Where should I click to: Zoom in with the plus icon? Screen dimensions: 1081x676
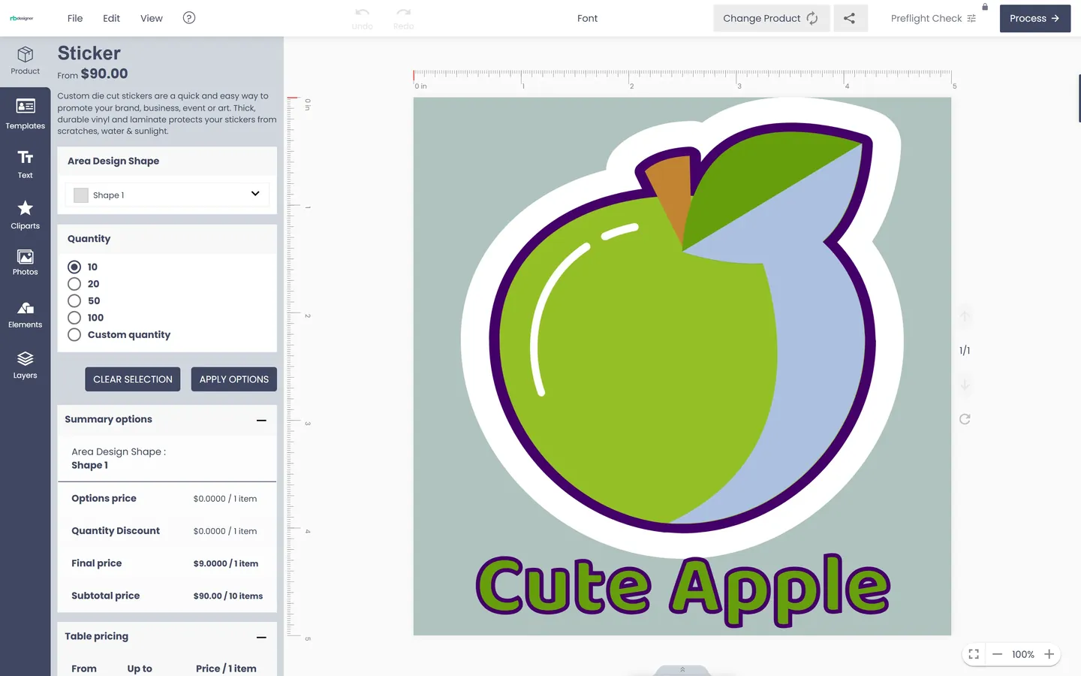pyautogui.click(x=1049, y=654)
